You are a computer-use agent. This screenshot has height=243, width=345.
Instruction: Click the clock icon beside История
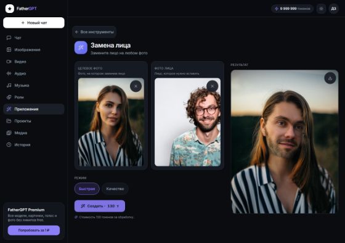tap(9, 145)
